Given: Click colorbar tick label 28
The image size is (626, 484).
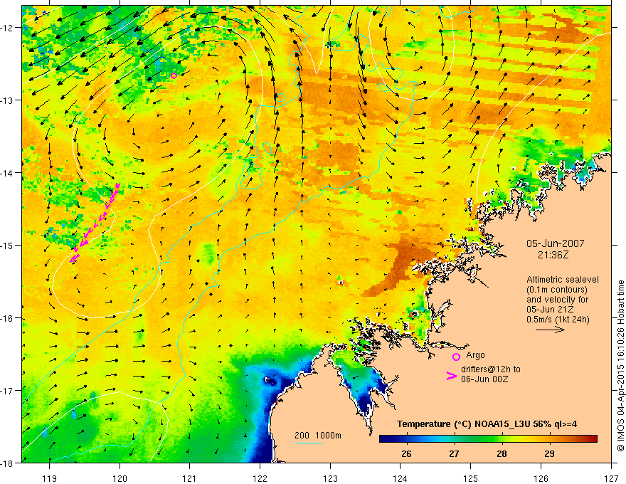Looking at the screenshot, I should [x=502, y=454].
